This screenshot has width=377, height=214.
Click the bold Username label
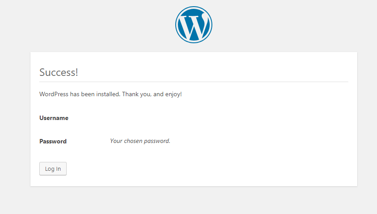[x=54, y=118]
